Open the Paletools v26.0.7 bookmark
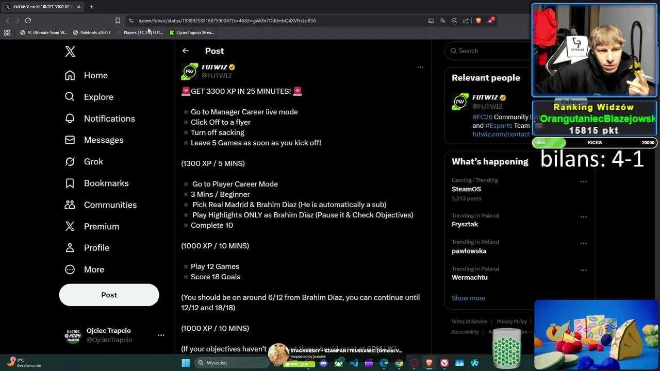Screen dimensions: 660x371 coord(92,32)
